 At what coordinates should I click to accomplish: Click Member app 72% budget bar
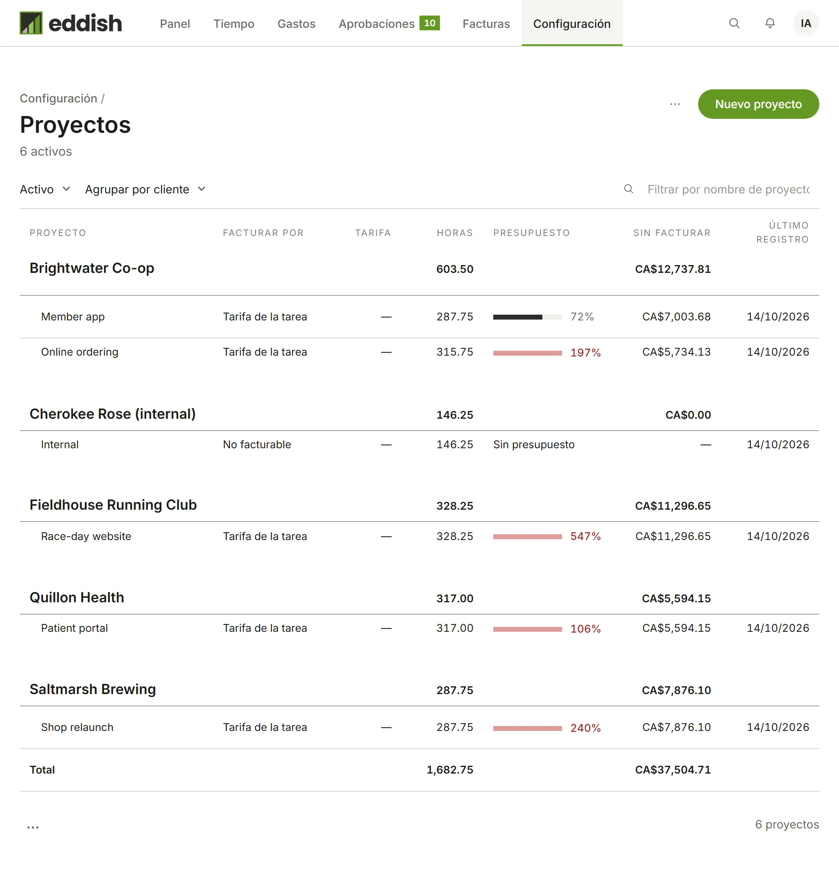pos(527,317)
